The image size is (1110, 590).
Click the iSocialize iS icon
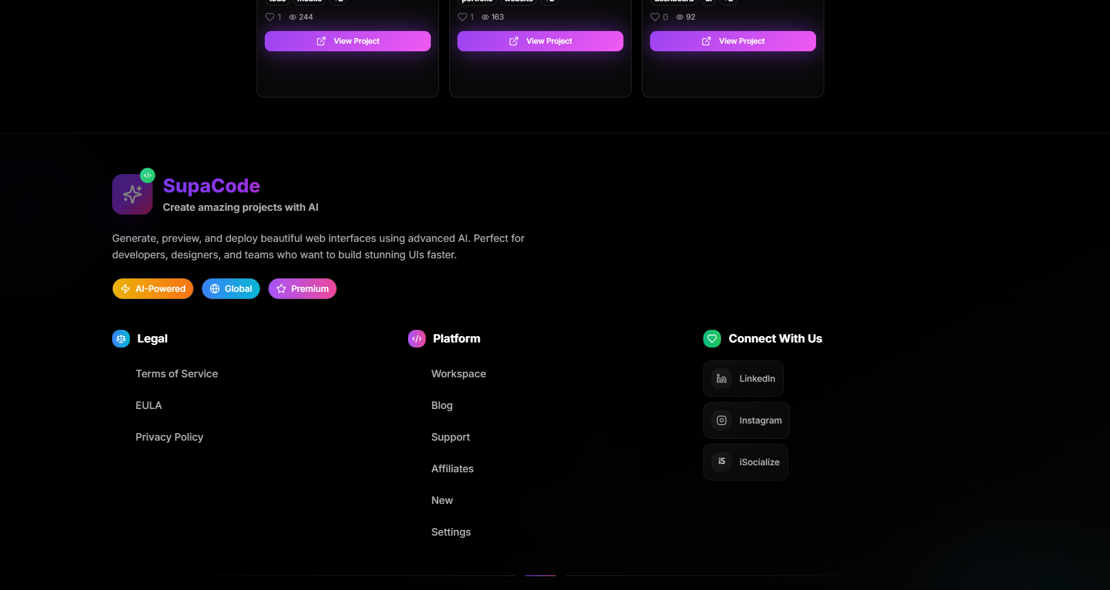coord(722,462)
